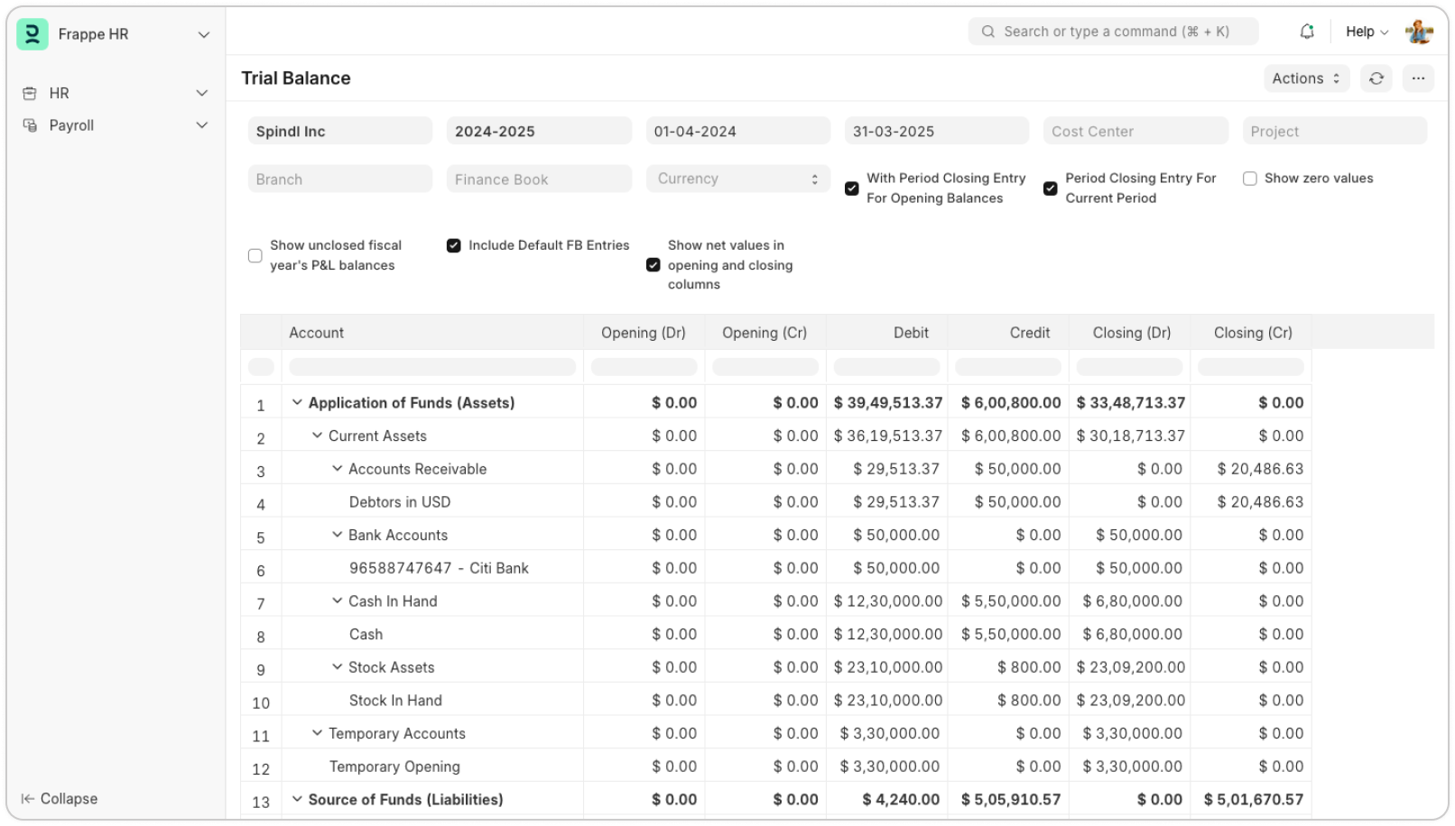Open the Debtors in USD account
Screen dimensions: 1455x826
[x=399, y=502]
